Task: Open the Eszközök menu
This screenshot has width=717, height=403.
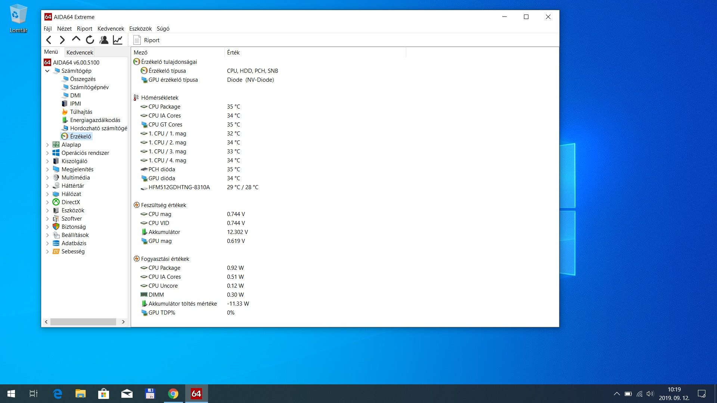Action: (x=140, y=29)
